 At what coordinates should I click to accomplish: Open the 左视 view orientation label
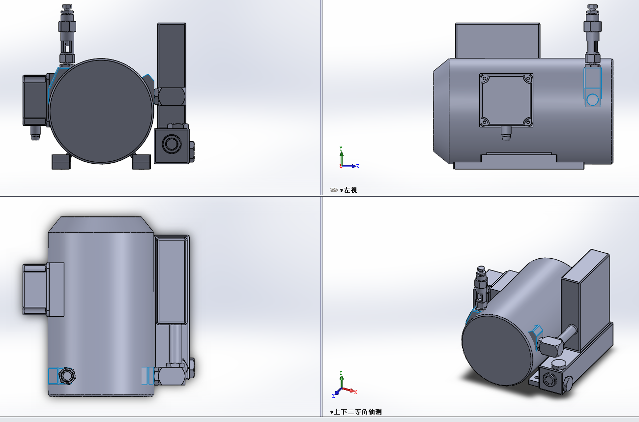[350, 190]
